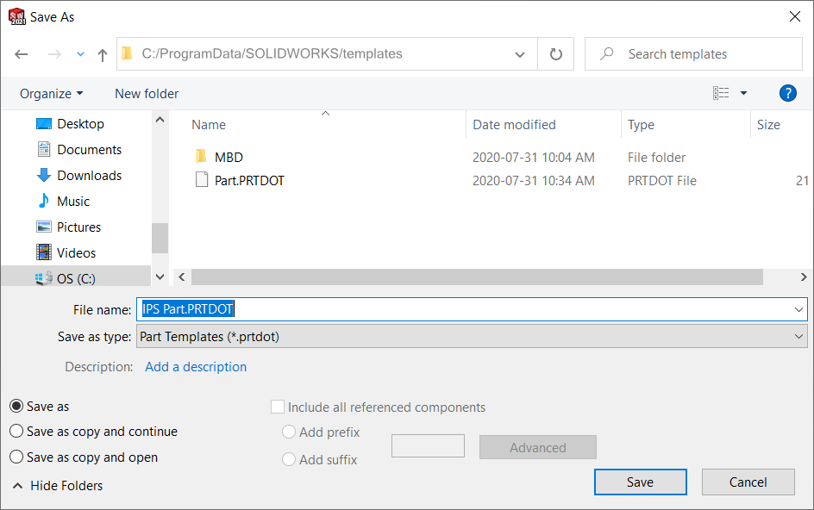Select the Part.PRTDOT file icon

201,181
